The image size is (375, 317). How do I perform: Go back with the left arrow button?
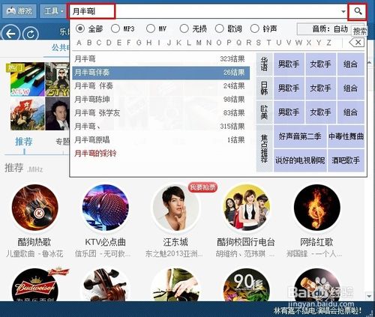pos(10,34)
